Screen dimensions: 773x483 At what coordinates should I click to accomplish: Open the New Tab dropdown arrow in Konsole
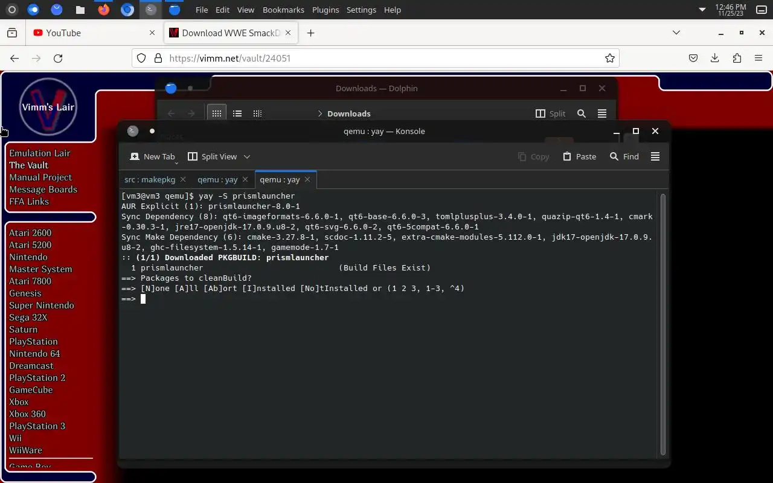point(177,162)
